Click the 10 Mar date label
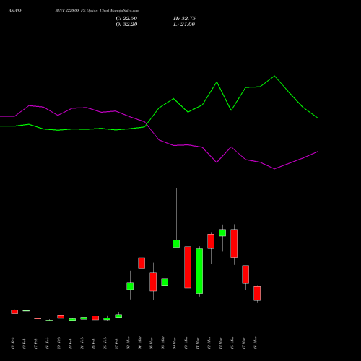Viewport: 361px width, 361px height. 186,343
